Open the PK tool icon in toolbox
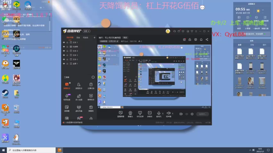 coord(79,118)
